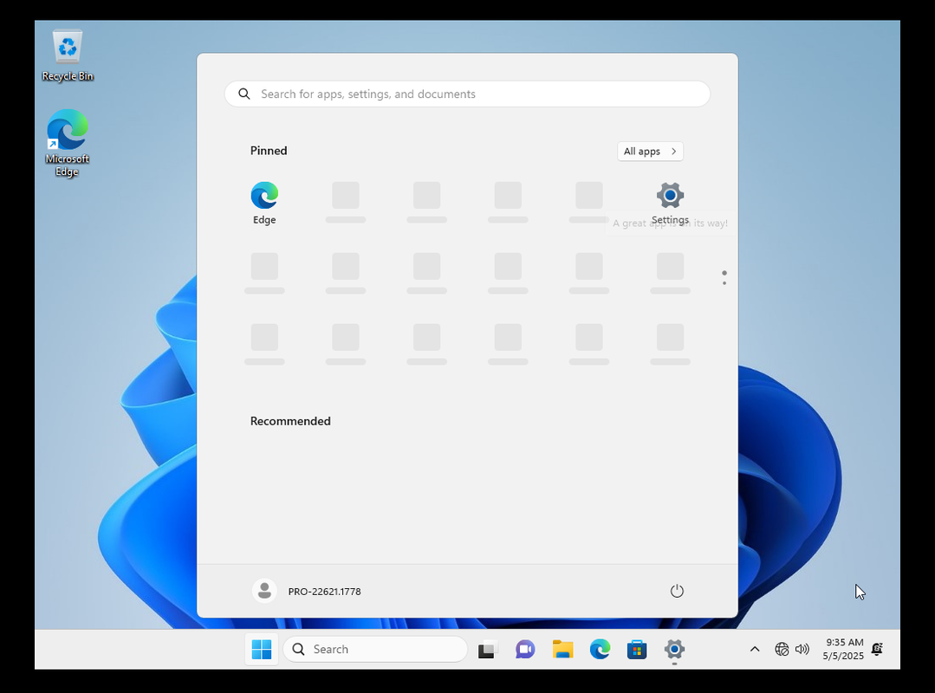The height and width of the screenshot is (693, 935).
Task: Open the PRO-22621.1778 user account menu
Action: pyautogui.click(x=307, y=591)
